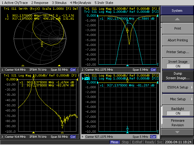Click the Meas status indicator
This screenshot has height=145, width=194.
point(115,142)
